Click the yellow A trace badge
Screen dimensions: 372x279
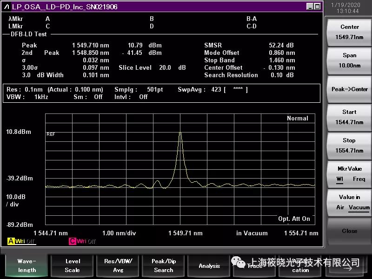point(11,241)
